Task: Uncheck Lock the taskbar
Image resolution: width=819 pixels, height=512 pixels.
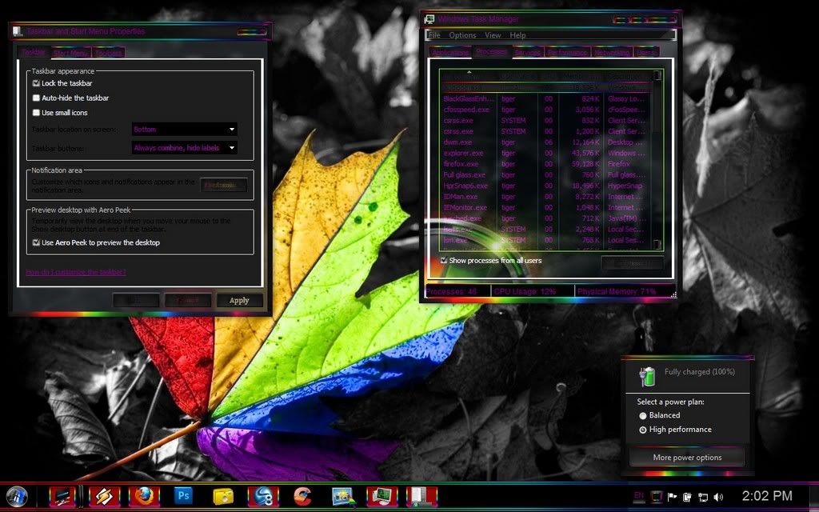Action: [37, 83]
